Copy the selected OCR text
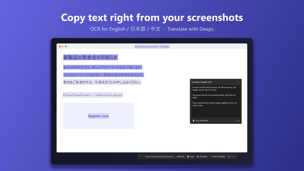This screenshot has height=171, width=304. 190,156
